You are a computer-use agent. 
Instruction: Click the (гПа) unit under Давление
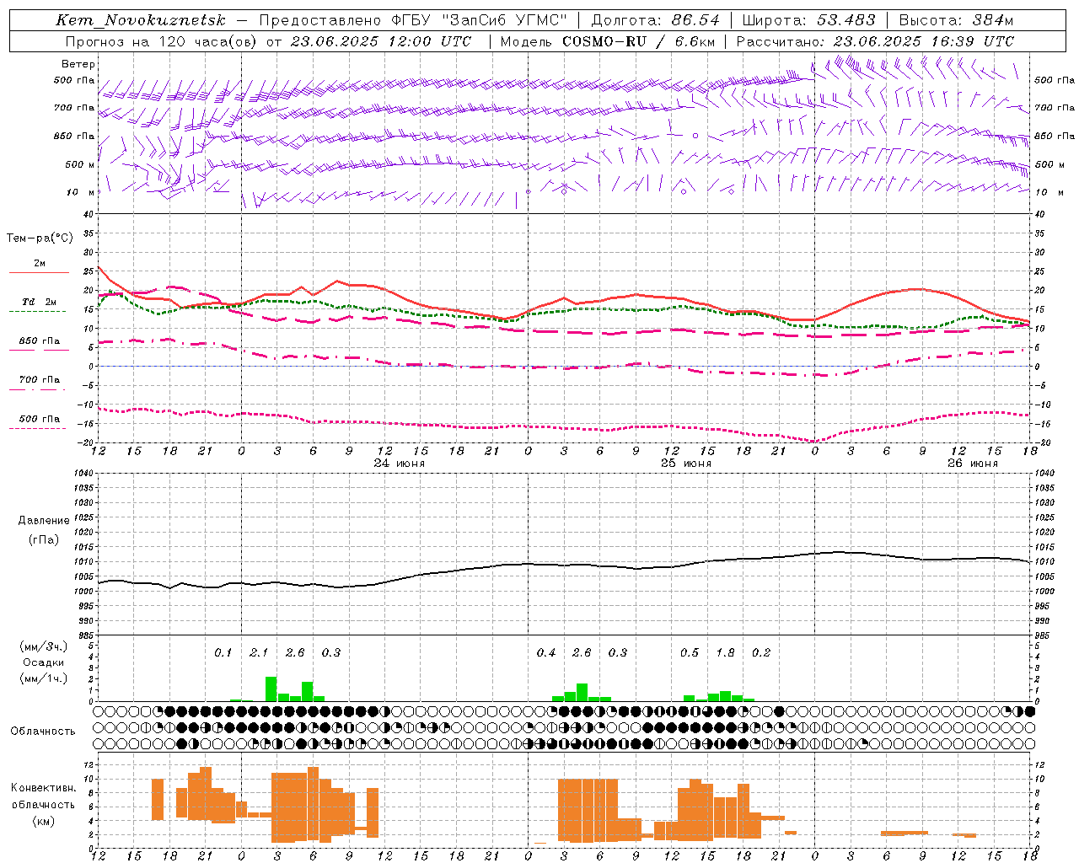(x=43, y=540)
